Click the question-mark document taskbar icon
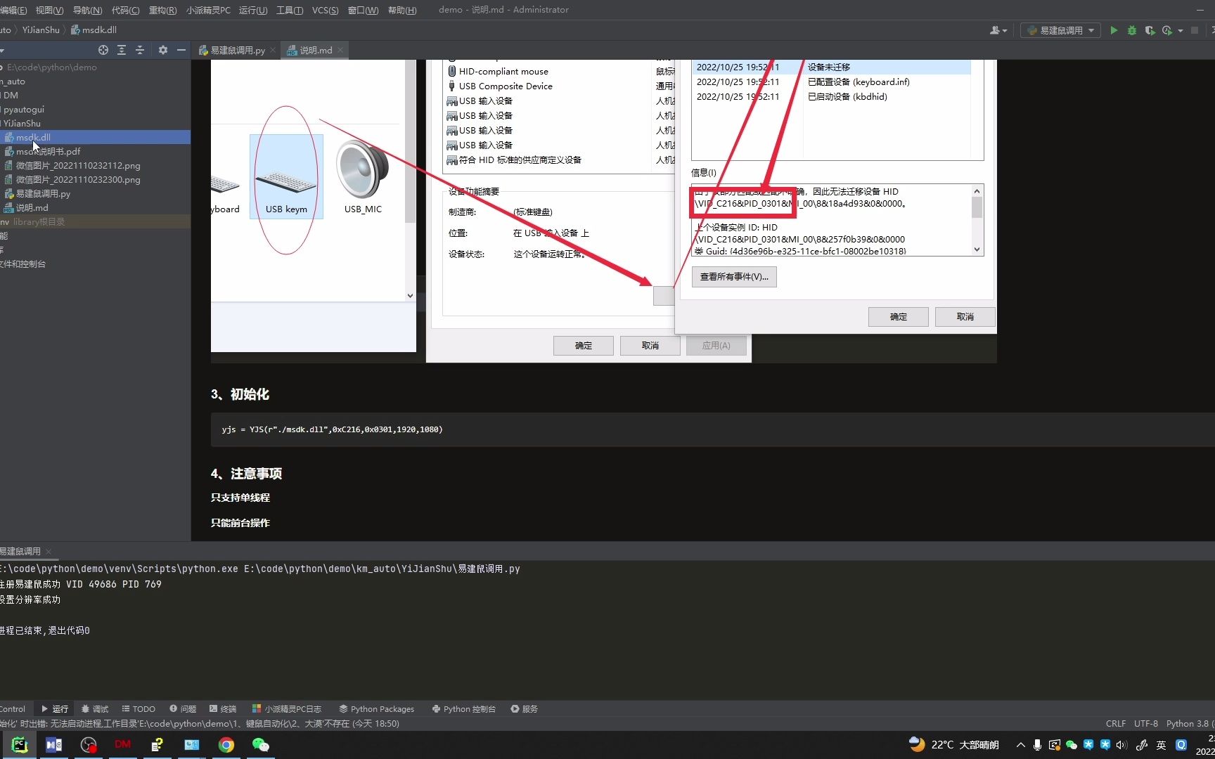The width and height of the screenshot is (1215, 759). coord(157,744)
